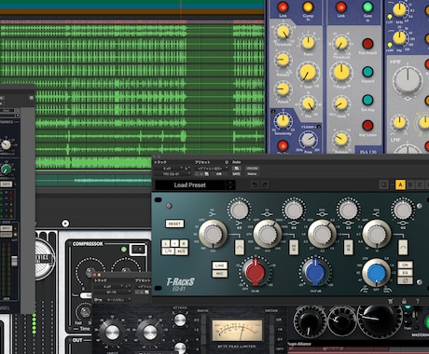Toggle the high band shelf/bell shape button
This screenshot has height=354, width=429.
coord(403,247)
